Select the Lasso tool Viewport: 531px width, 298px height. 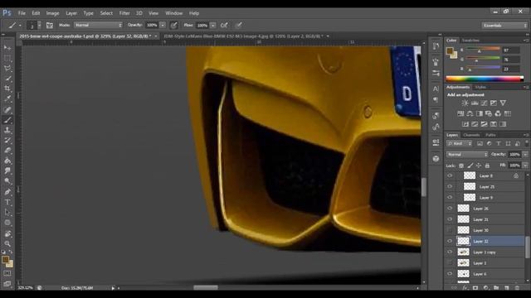point(7,68)
